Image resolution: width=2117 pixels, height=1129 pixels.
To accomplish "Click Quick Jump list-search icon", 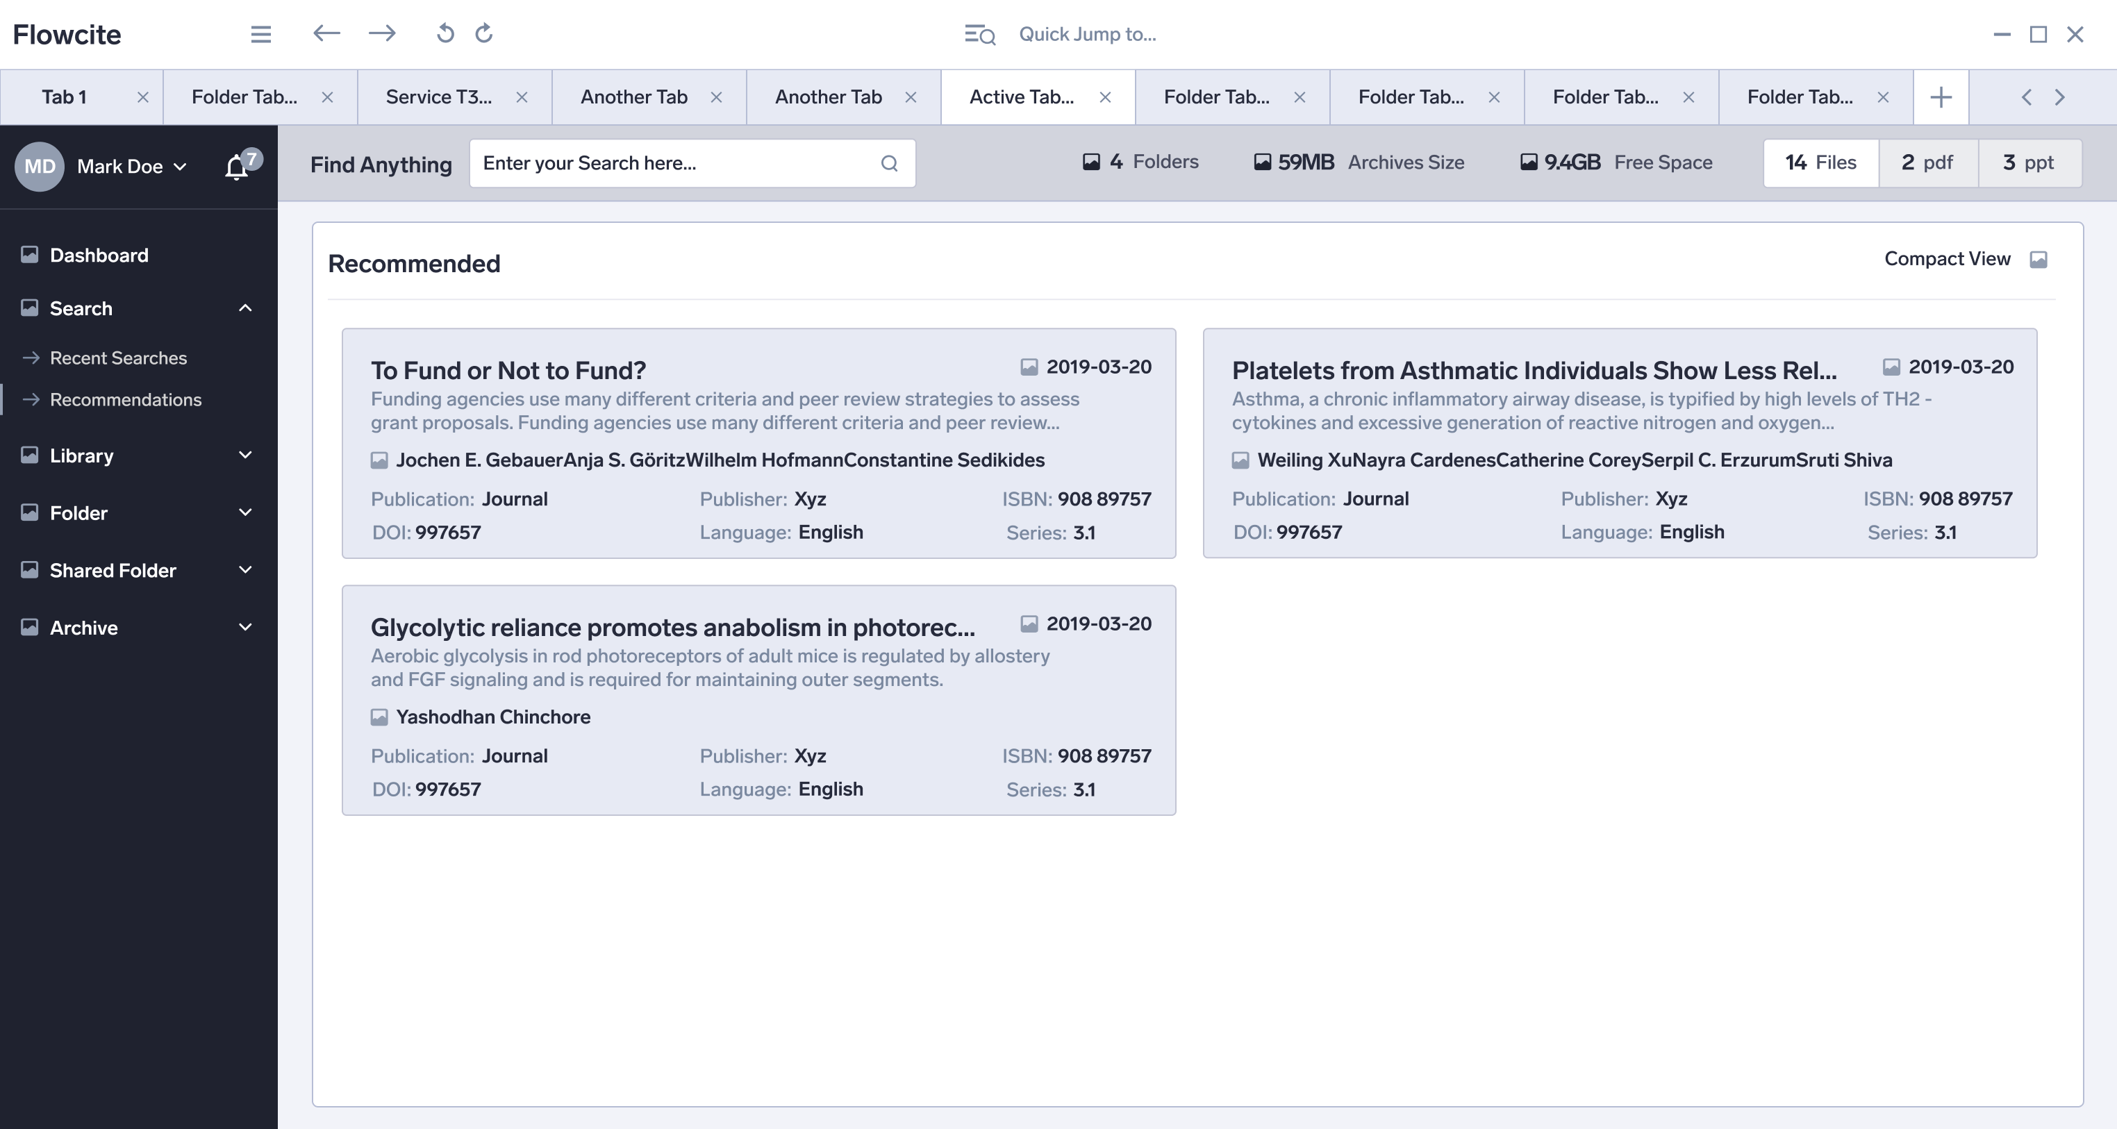I will (x=979, y=34).
